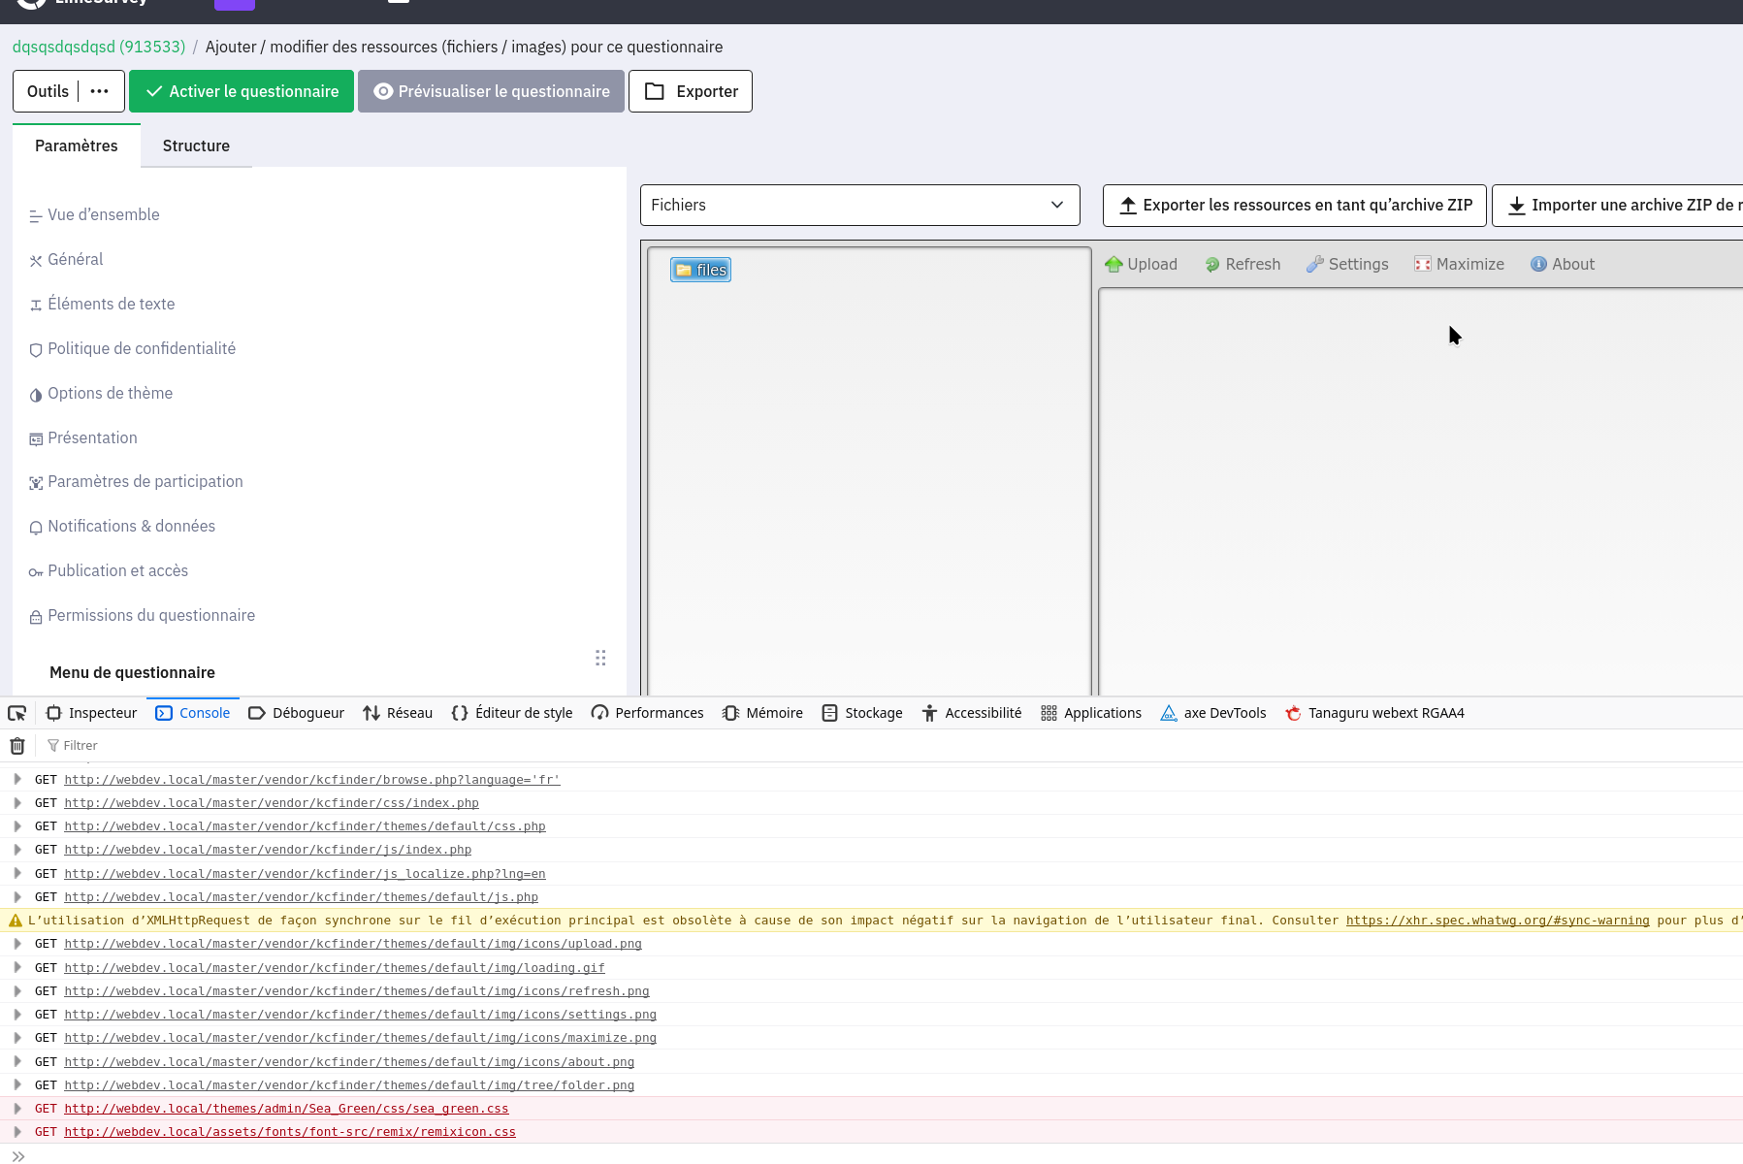Open the Fichiers dropdown
Image resolution: width=1743 pixels, height=1164 pixels.
point(859,205)
